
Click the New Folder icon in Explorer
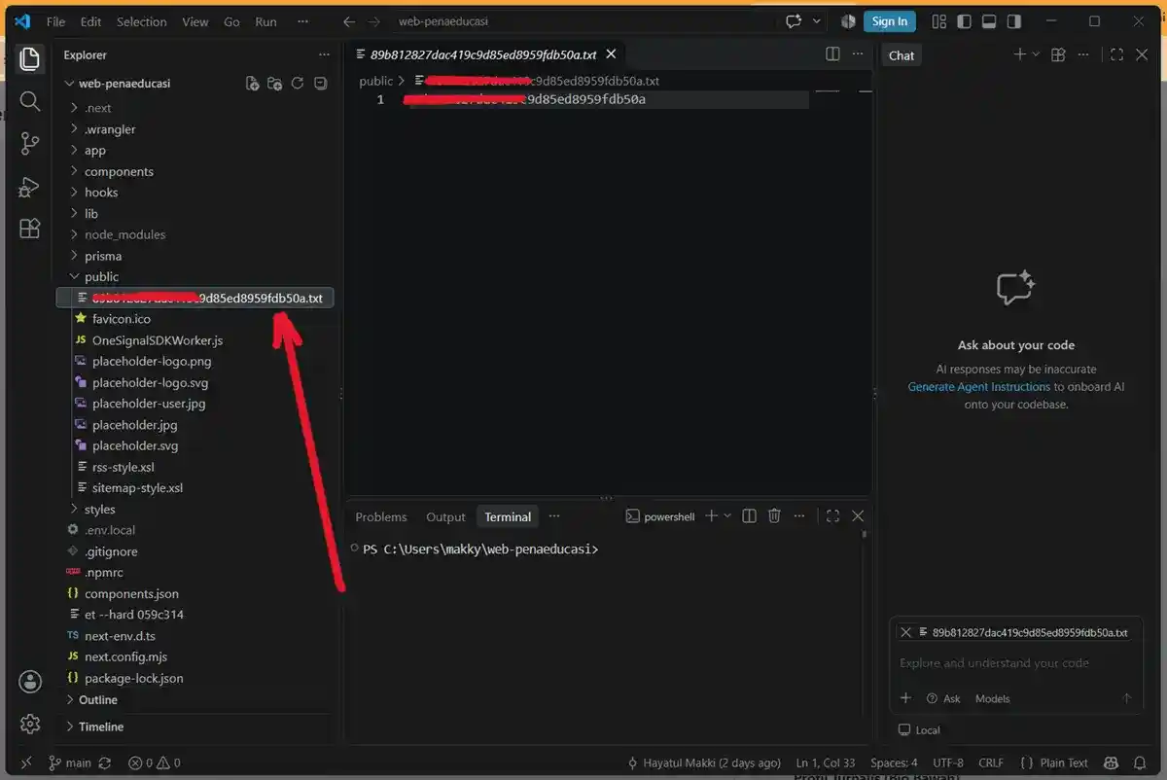coord(275,84)
